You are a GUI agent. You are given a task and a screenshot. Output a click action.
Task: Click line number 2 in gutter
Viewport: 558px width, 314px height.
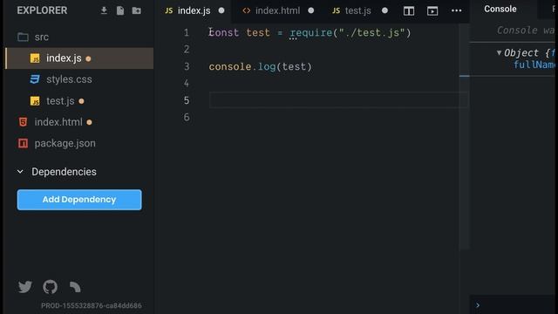click(x=187, y=50)
